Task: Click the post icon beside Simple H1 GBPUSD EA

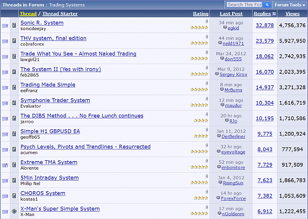Action: click(x=14, y=134)
